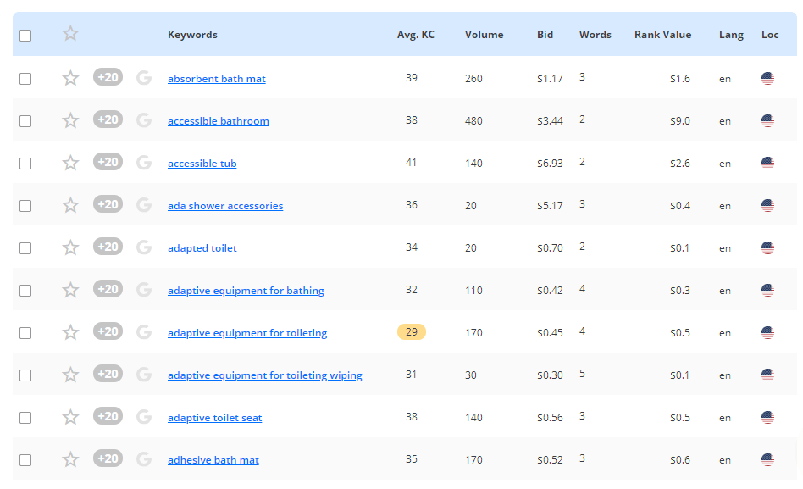
Task: Select the adhesive bath mat row checkbox
Action: 25,460
